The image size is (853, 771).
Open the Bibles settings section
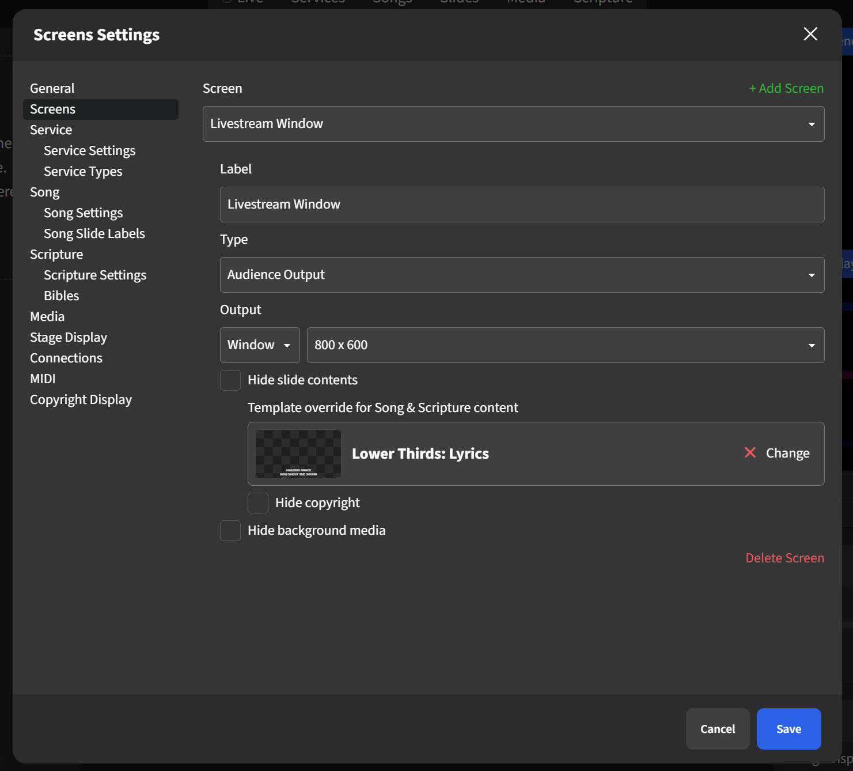coord(61,295)
